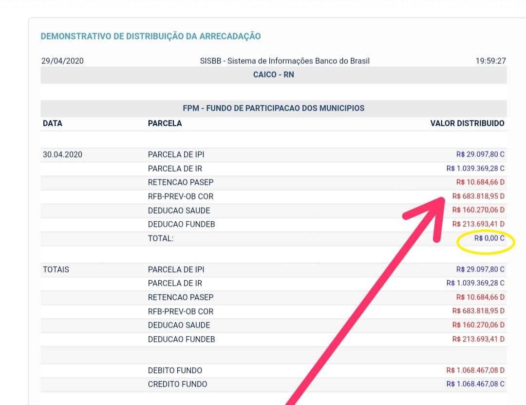
Task: Click DEDUCAO FUNDEB above the TOTAL row
Action: coord(181,224)
